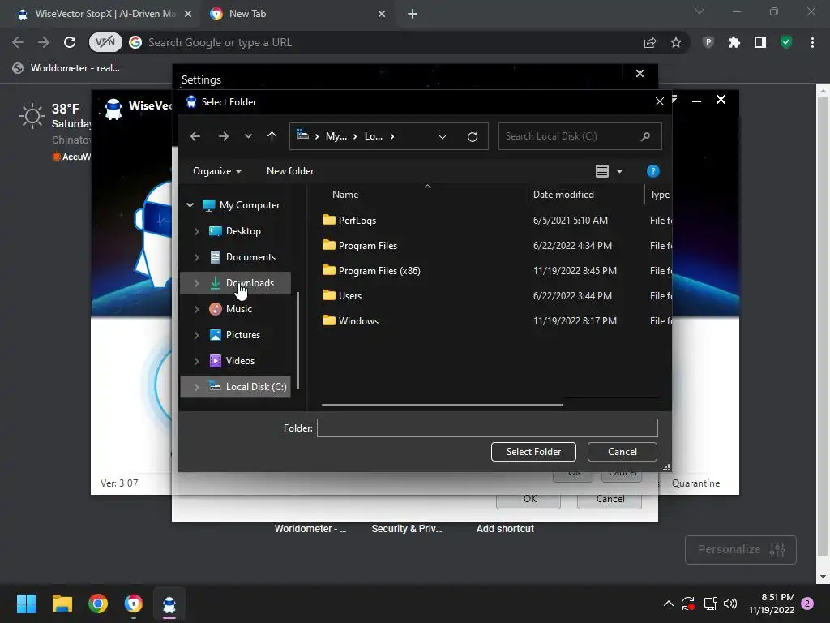830x623 pixels.
Task: Go back in the Select Folder dialog
Action: (x=195, y=136)
